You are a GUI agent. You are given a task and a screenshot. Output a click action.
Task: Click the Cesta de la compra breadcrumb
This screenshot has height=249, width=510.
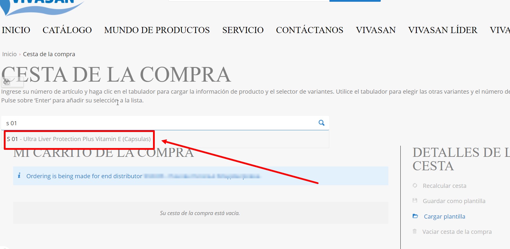49,54
